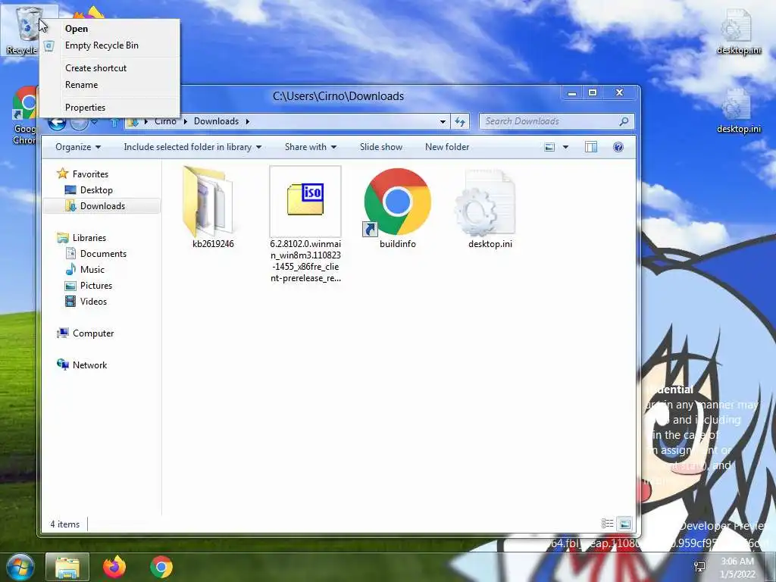Switch to large icons view in status bar
Image resolution: width=776 pixels, height=582 pixels.
625,524
